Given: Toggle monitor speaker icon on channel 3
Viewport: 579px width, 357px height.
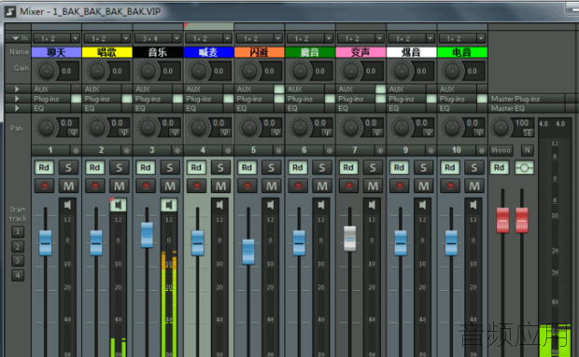Looking at the screenshot, I should point(169,205).
